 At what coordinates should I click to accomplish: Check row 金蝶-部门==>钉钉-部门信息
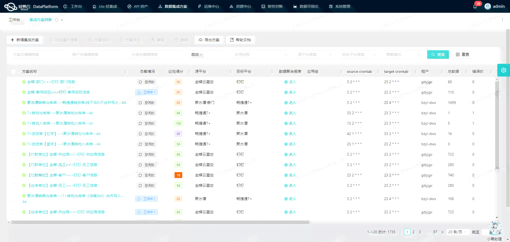[14, 82]
